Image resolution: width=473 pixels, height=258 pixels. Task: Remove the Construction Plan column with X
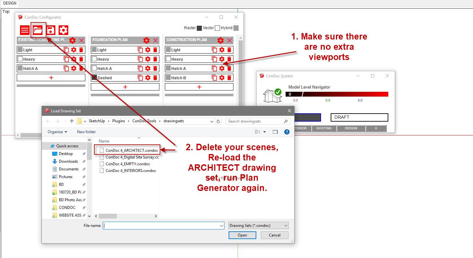[230, 40]
